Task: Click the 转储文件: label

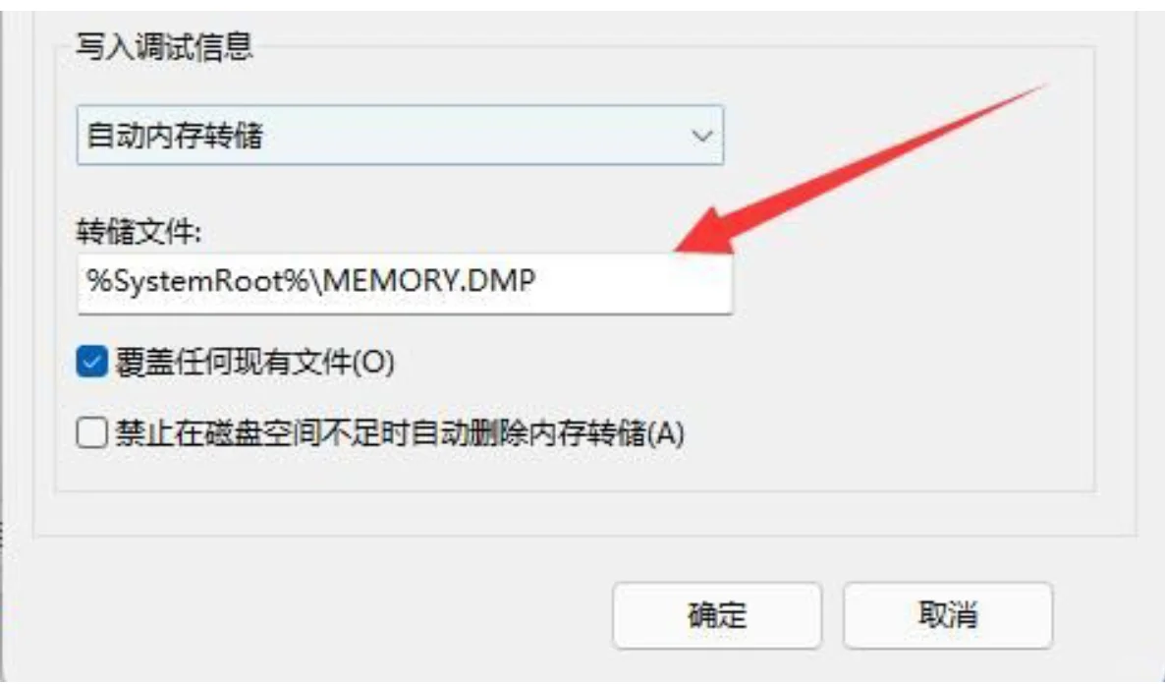Action: (139, 232)
